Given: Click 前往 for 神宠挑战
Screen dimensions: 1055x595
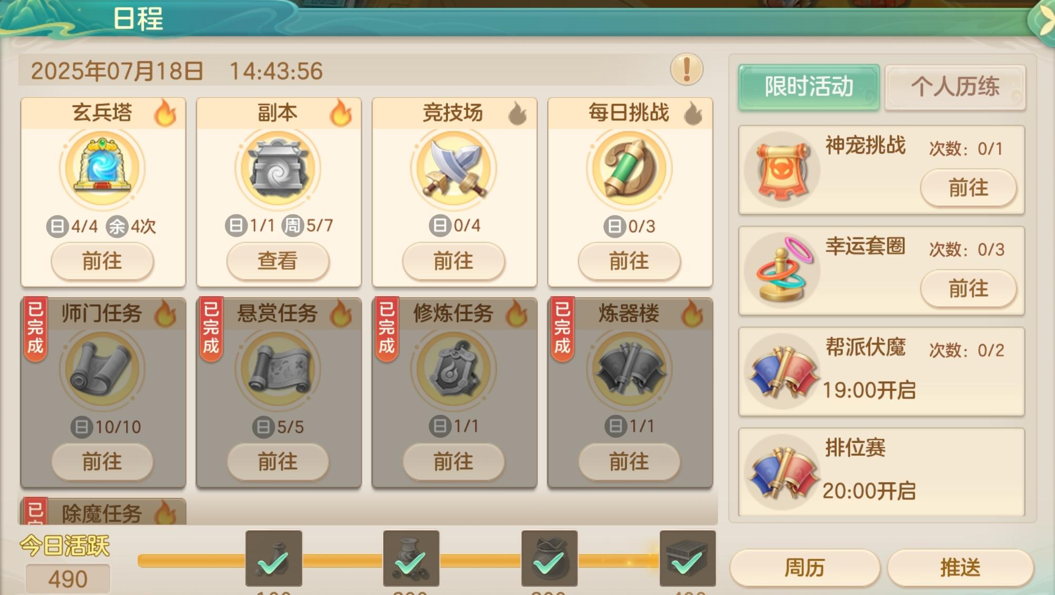Looking at the screenshot, I should 968,187.
